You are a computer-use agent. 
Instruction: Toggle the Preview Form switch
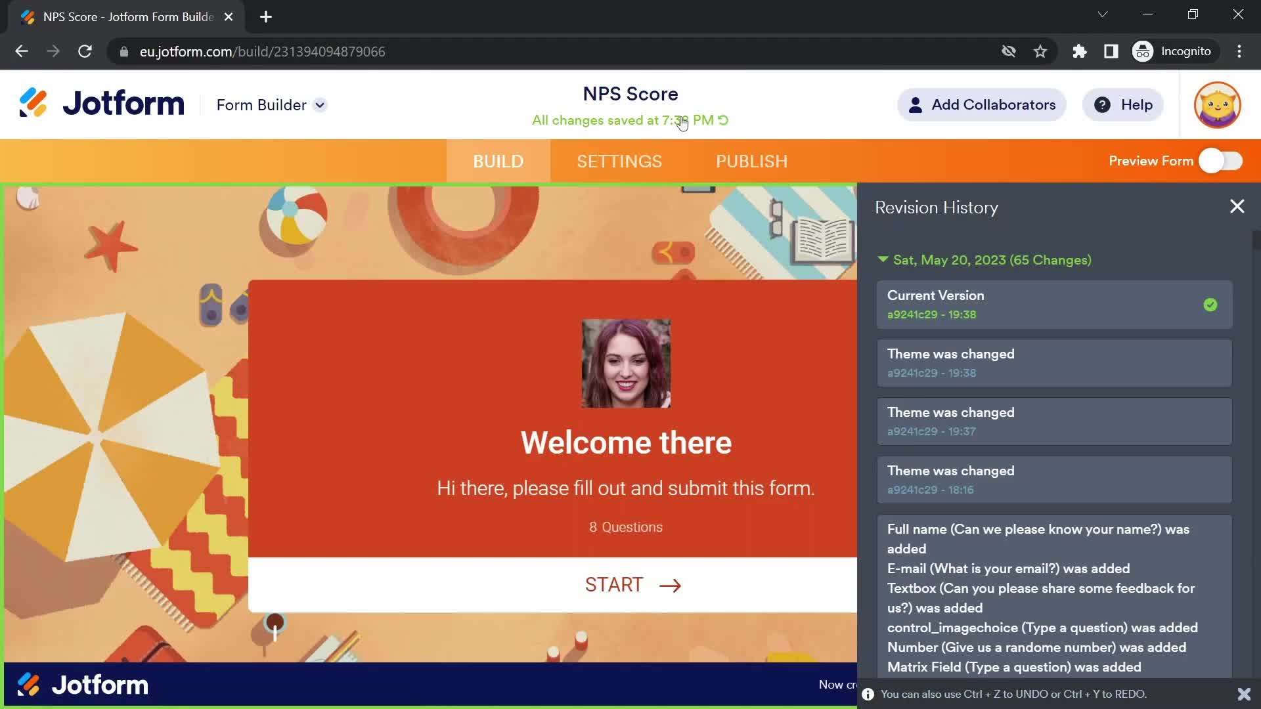pyautogui.click(x=1225, y=161)
